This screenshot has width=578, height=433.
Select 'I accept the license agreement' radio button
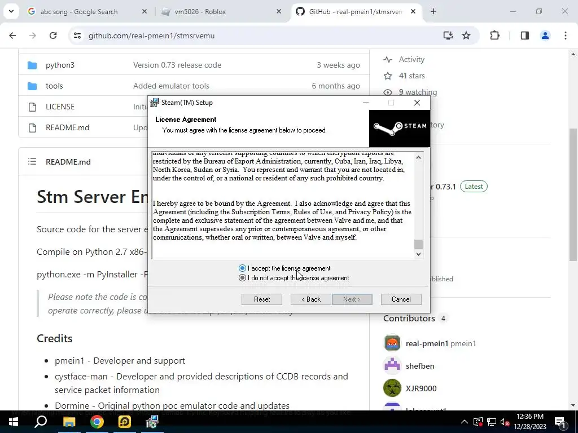click(x=242, y=268)
